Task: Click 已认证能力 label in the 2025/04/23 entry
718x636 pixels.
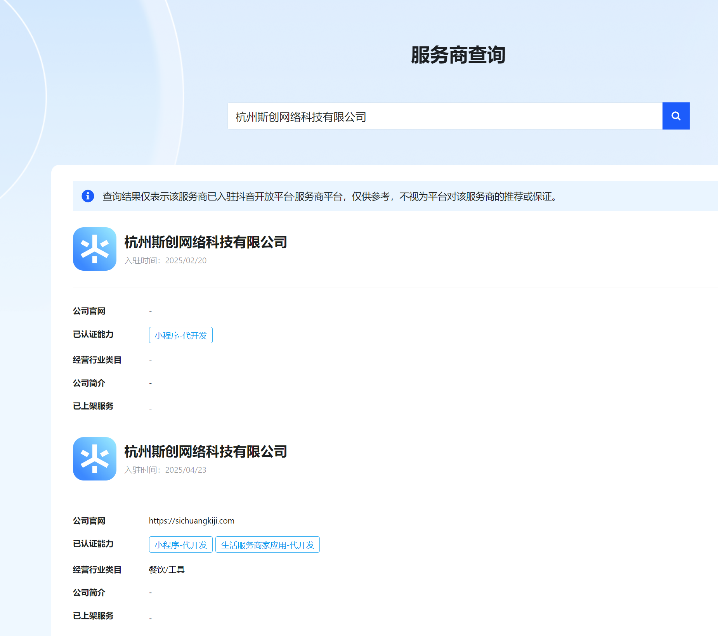Action: 93,544
